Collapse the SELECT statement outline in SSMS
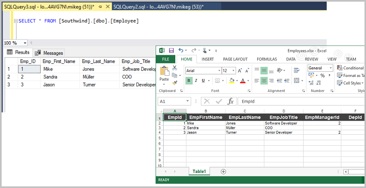This screenshot has height=188, width=366. click(x=16, y=21)
